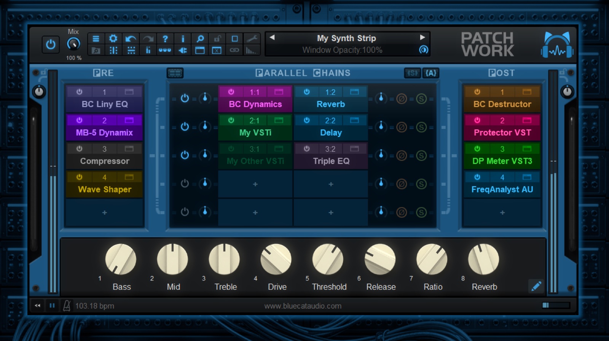Open the main menu hamburger icon

coord(96,39)
